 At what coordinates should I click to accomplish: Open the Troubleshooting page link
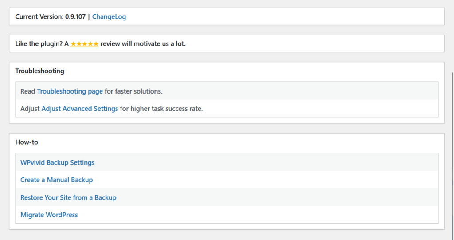click(70, 91)
